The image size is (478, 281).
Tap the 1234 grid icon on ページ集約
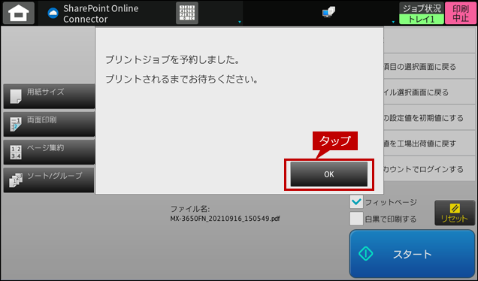point(16,153)
